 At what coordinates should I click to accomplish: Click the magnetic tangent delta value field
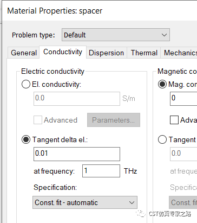coord(183,154)
